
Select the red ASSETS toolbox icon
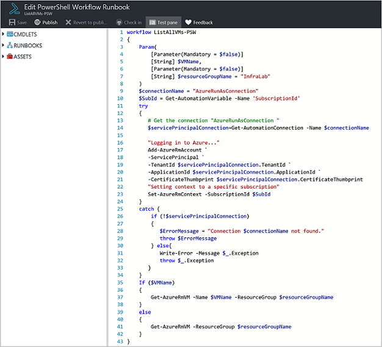pos(10,57)
